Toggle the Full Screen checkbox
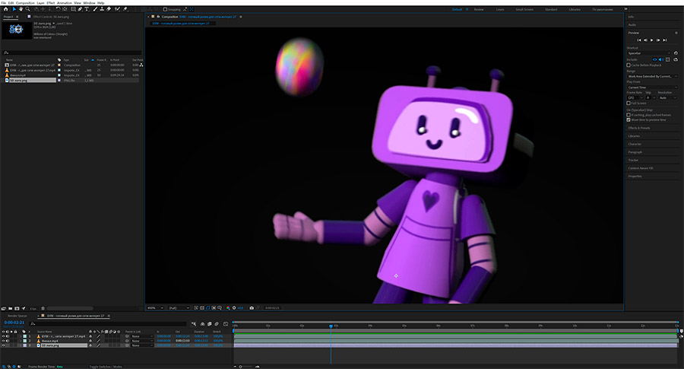684x369 pixels. click(x=630, y=103)
